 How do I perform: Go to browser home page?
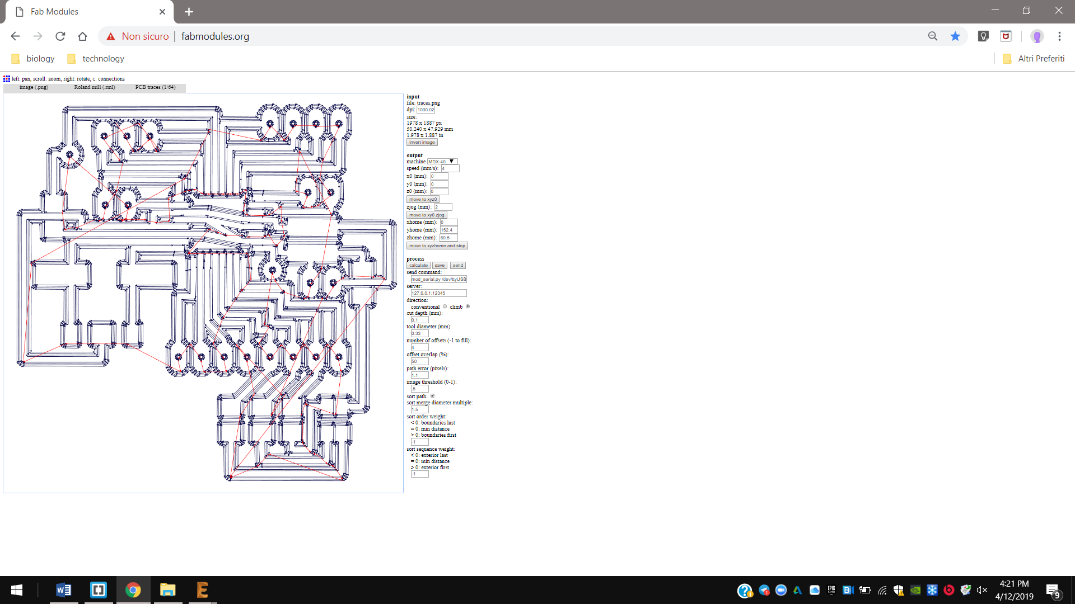point(83,36)
